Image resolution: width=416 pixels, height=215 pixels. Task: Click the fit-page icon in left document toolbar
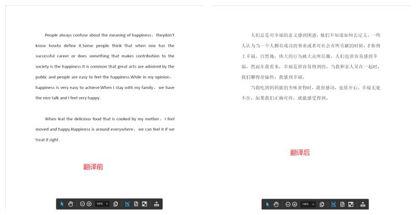point(136,204)
